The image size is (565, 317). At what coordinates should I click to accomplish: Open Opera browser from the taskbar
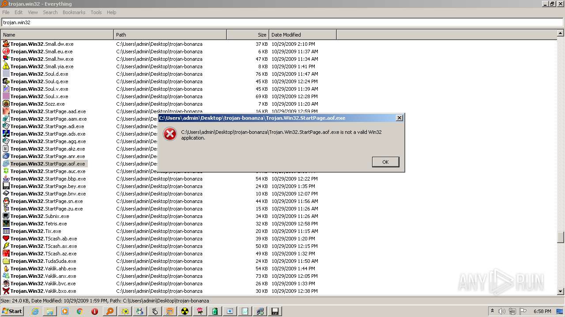point(94,311)
